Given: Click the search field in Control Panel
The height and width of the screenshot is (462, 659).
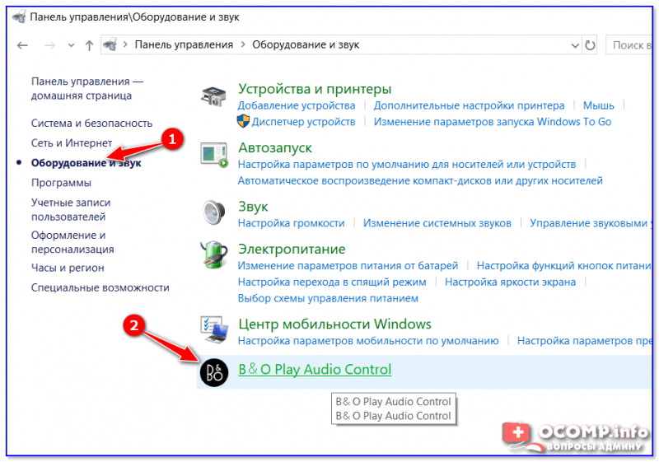Looking at the screenshot, I should (x=631, y=44).
